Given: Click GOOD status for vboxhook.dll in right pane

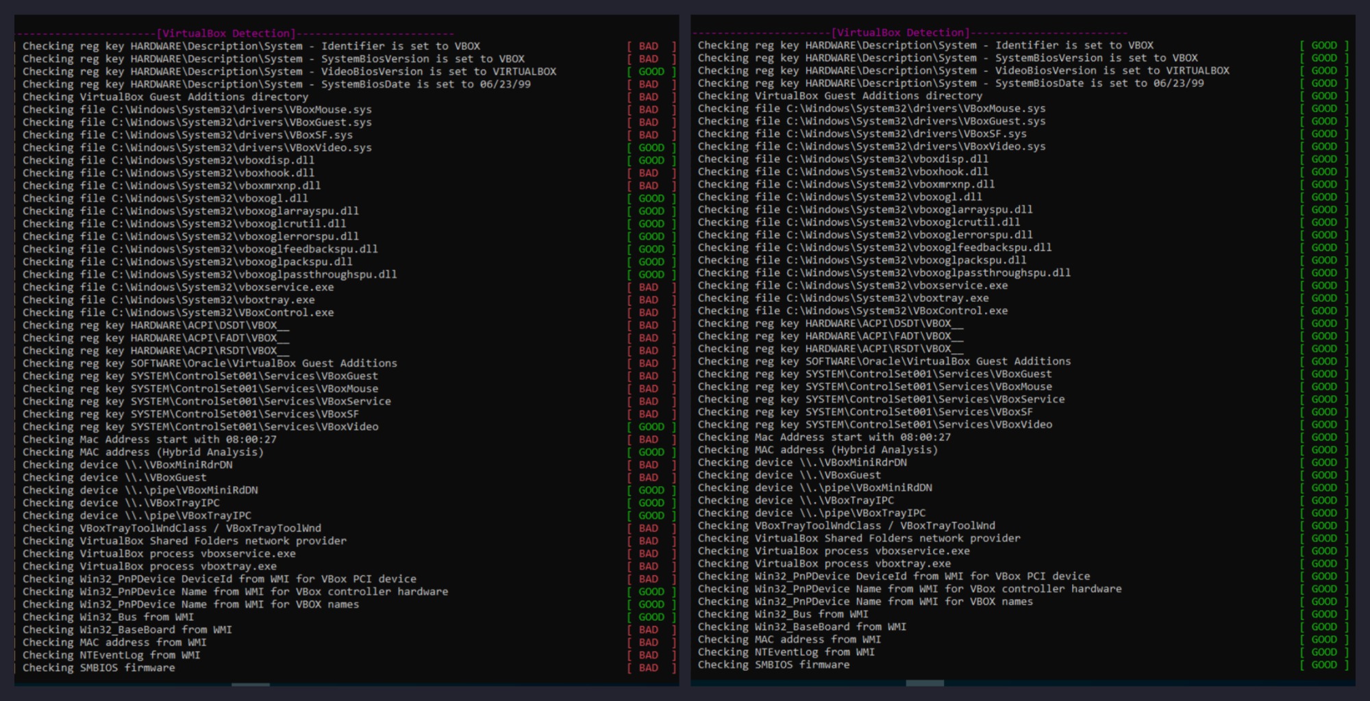Looking at the screenshot, I should 1324,172.
